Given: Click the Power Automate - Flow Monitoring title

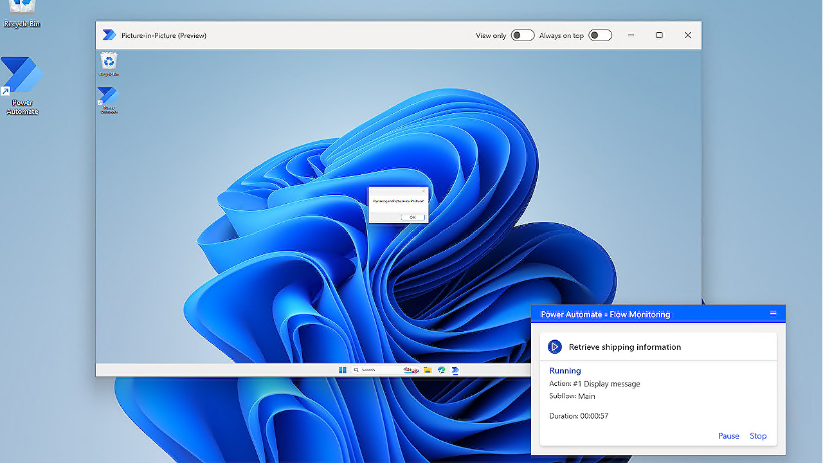Looking at the screenshot, I should tap(606, 314).
